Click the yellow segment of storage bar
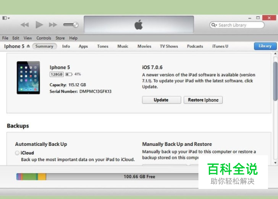 pos(42,176)
